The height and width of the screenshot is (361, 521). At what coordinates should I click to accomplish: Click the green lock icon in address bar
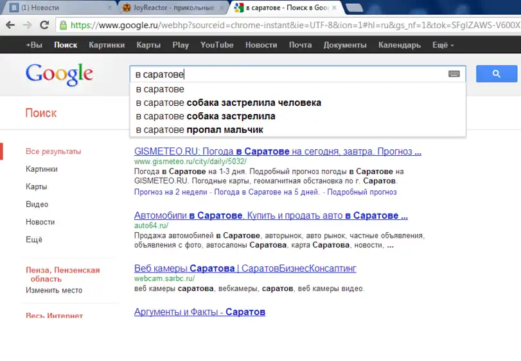[63, 26]
